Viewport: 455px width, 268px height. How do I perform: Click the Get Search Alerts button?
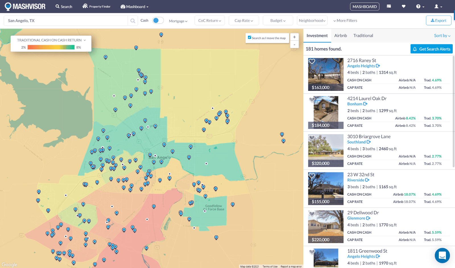(431, 49)
